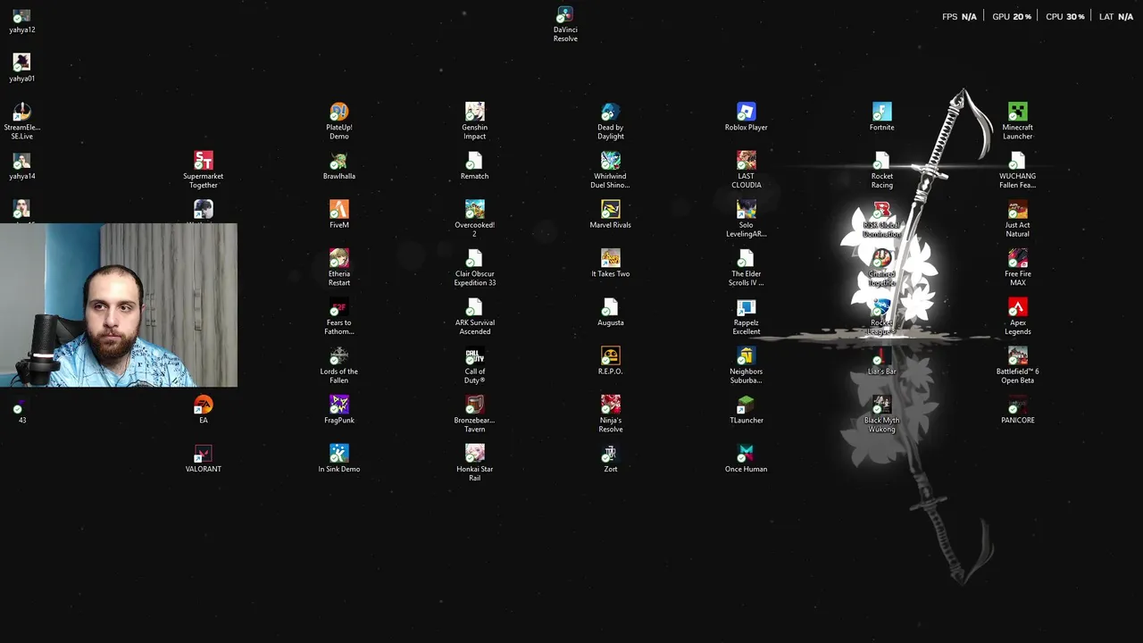Select the Zort icon
Image resolution: width=1143 pixels, height=643 pixels.
(x=611, y=459)
